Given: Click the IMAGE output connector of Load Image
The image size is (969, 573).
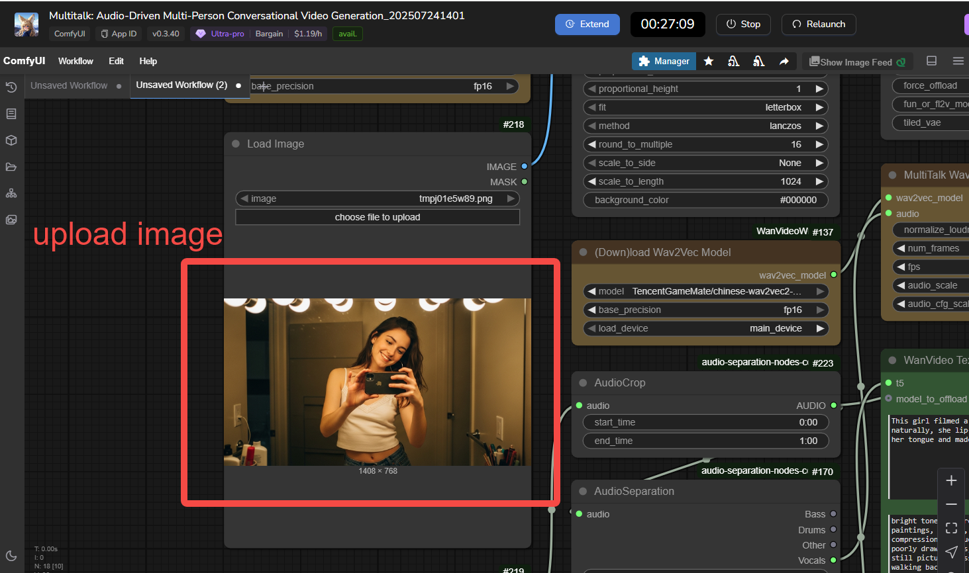Looking at the screenshot, I should [x=525, y=167].
